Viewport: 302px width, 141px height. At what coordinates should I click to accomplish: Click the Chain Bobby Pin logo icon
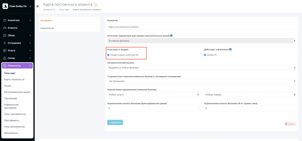click(x=5, y=6)
